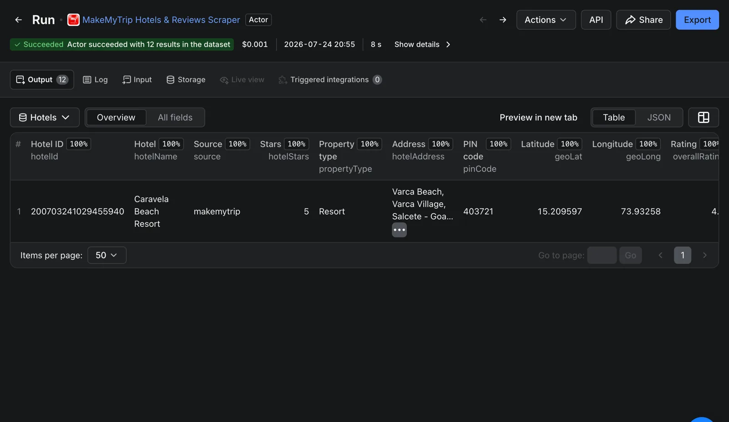
Task: Open the Triggered integrations tab
Action: point(330,80)
